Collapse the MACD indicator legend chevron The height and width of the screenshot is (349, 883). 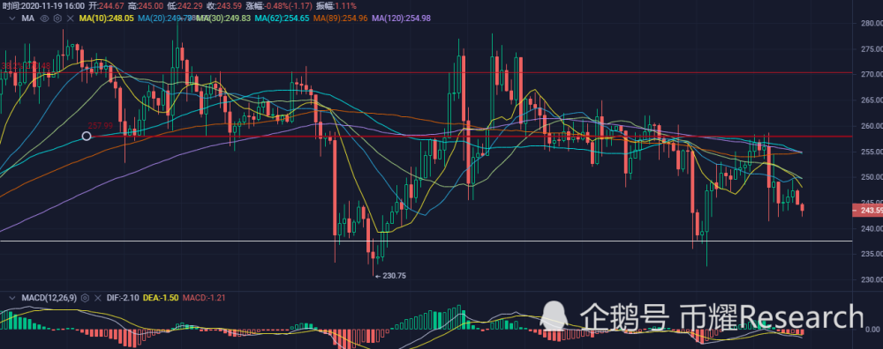pyautogui.click(x=11, y=297)
